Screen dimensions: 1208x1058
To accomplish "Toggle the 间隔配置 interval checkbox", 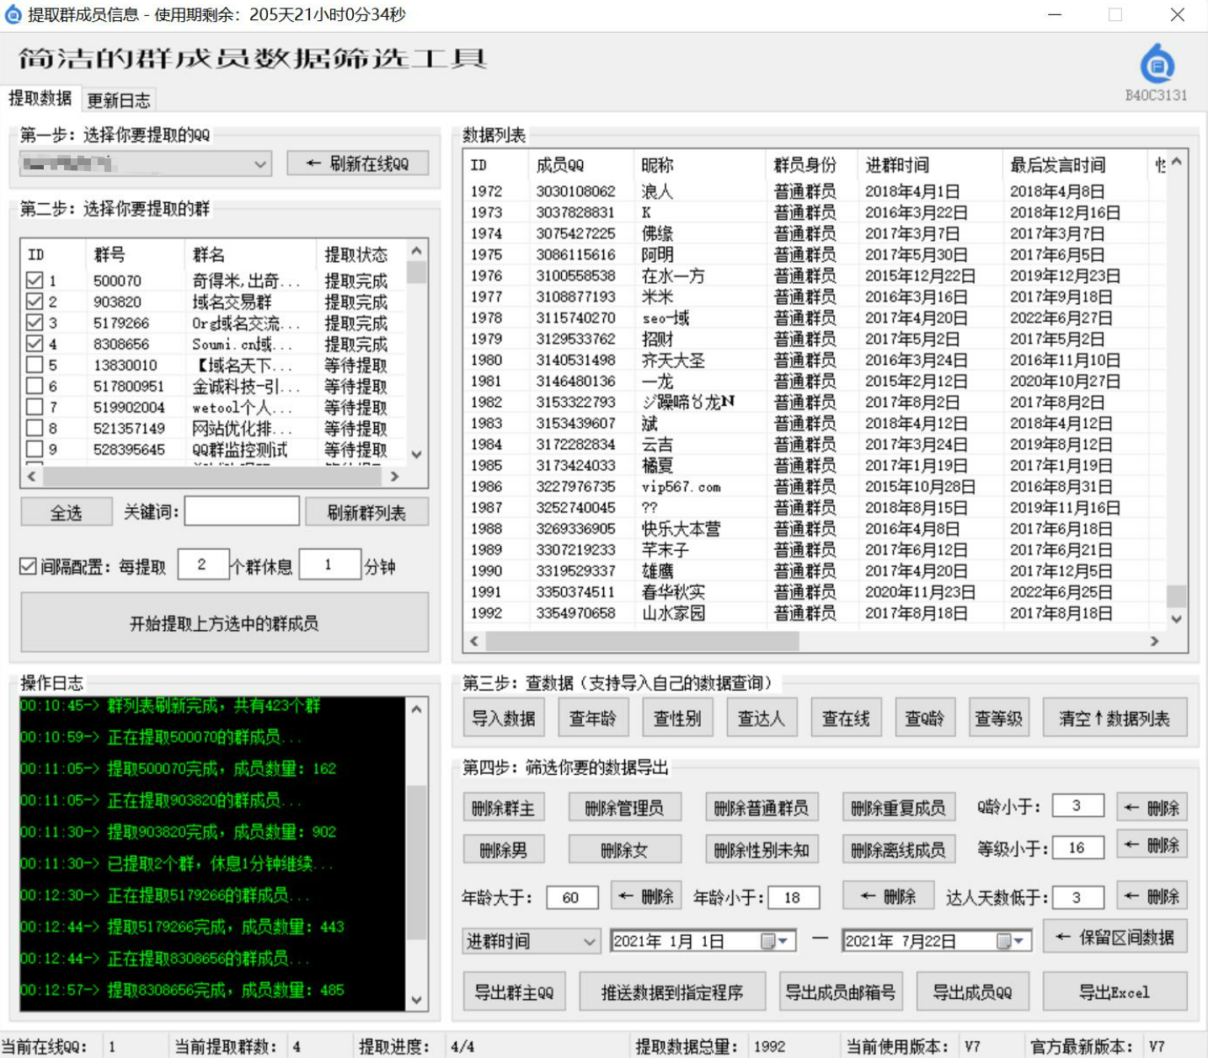I will pyautogui.click(x=29, y=567).
